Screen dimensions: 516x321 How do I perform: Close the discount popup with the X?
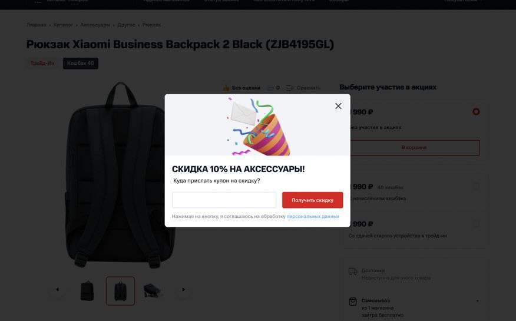(x=338, y=106)
